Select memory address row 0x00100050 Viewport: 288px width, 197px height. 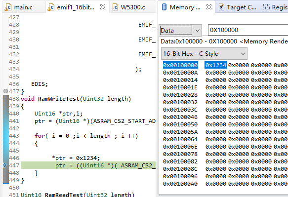180,124
